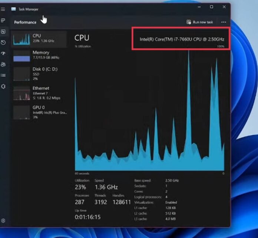The width and height of the screenshot is (258, 238).
Task: Open the App history page
Action: pos(3,43)
